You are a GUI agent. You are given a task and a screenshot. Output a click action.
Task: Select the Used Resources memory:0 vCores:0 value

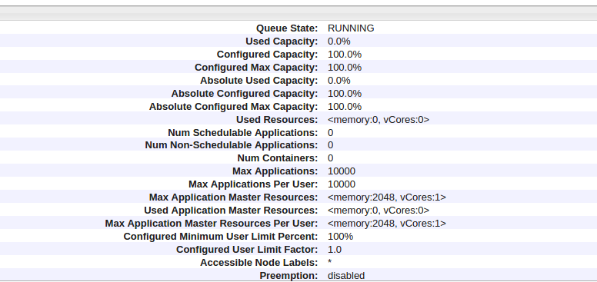379,119
